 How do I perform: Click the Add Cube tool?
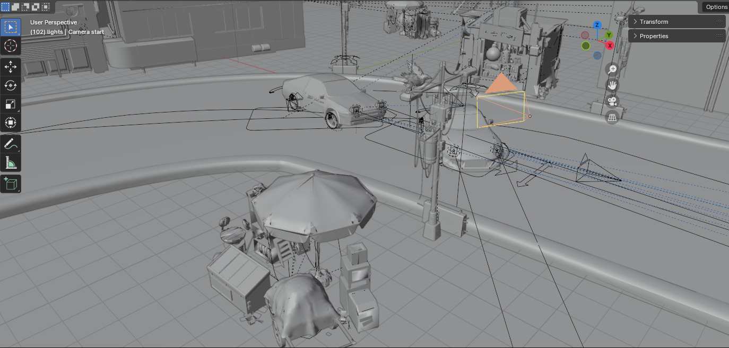point(11,184)
